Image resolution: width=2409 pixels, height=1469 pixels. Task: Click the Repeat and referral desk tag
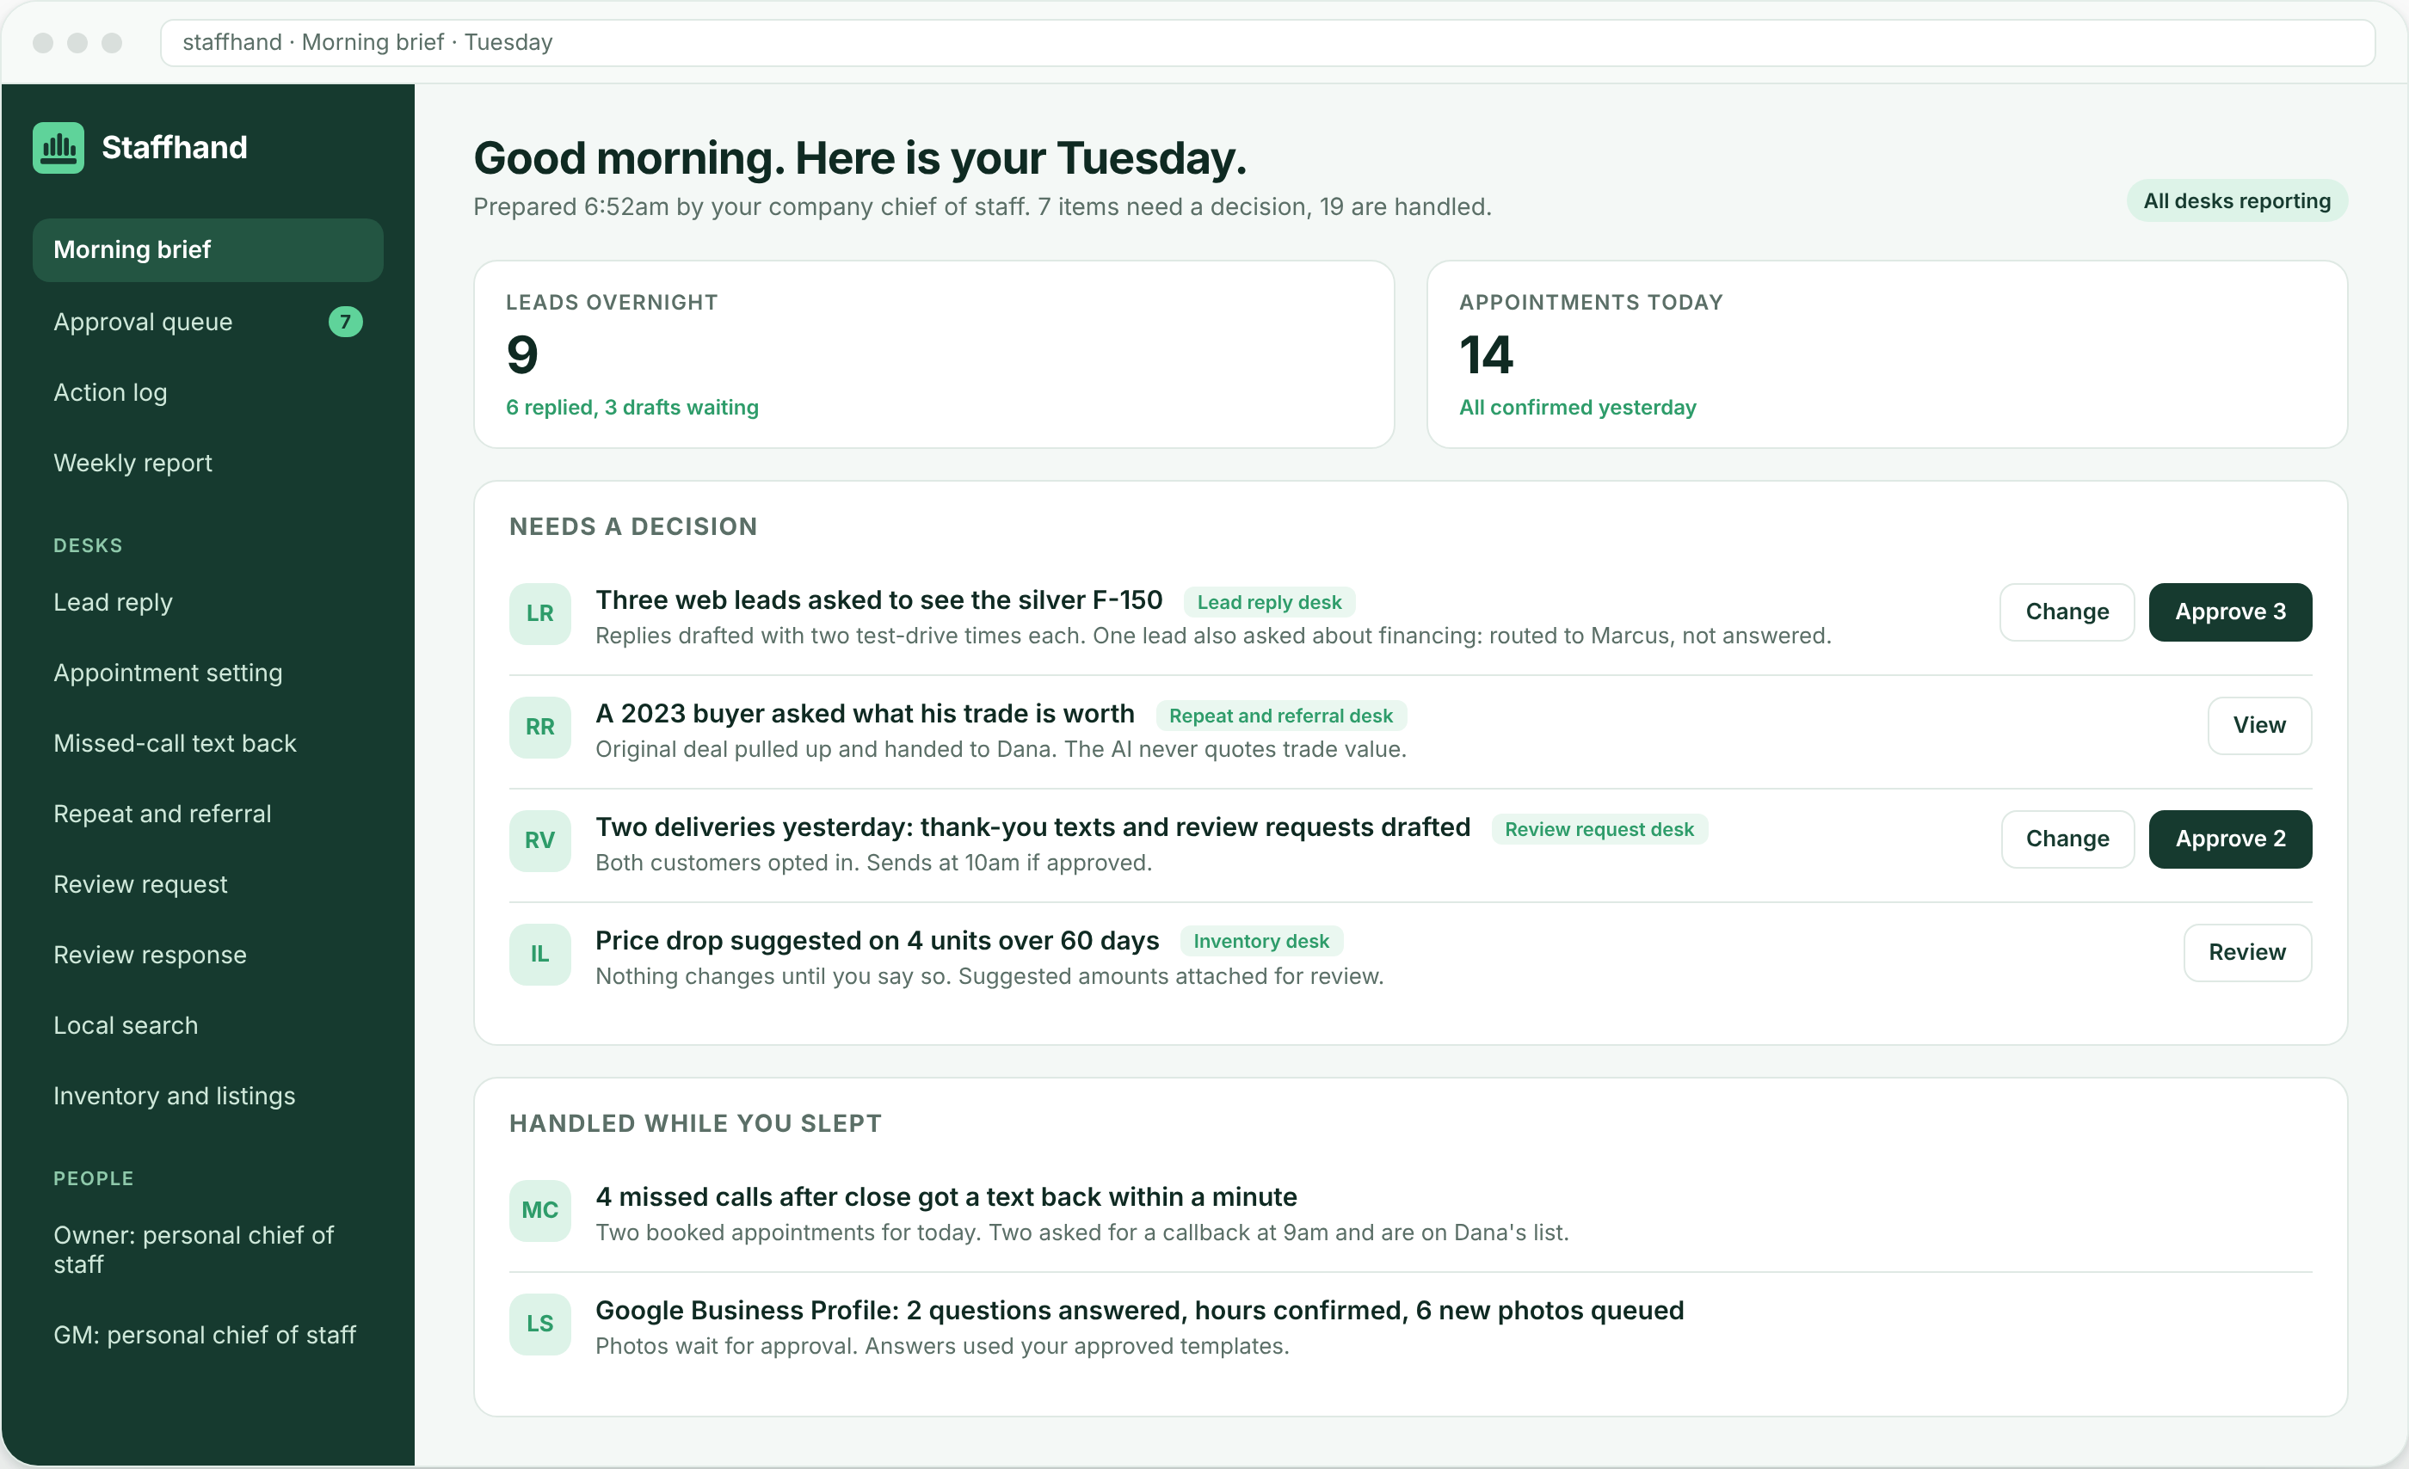(x=1281, y=716)
